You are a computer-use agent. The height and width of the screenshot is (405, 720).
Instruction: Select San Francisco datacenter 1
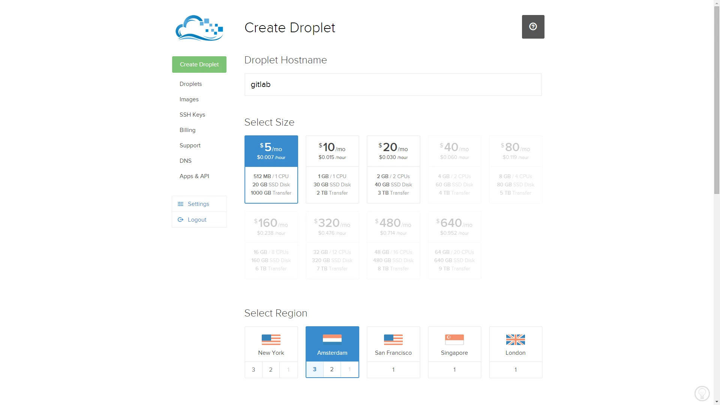(x=393, y=370)
